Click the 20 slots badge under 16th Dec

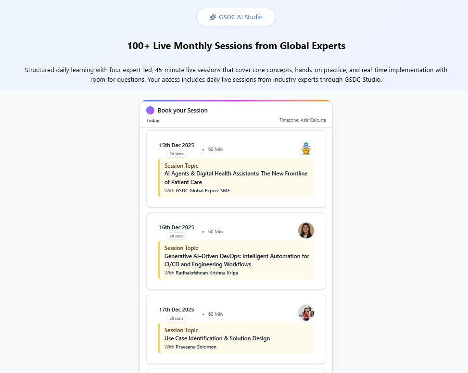(177, 236)
